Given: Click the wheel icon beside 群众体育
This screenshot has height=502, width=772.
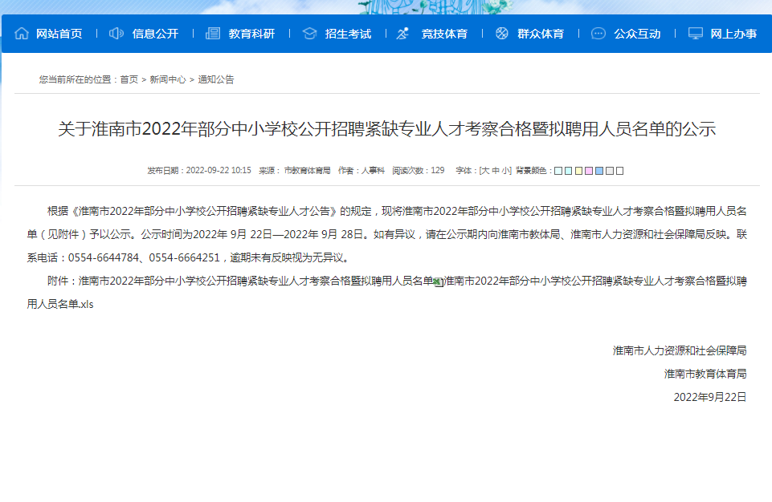Looking at the screenshot, I should tap(501, 34).
